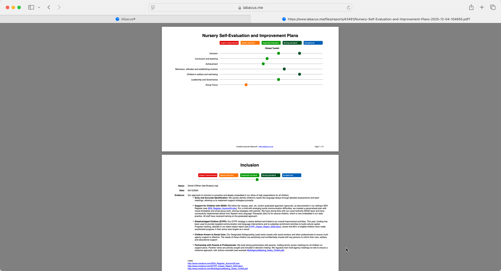The image size is (501, 271).
Task: Click the blue Exceptional label in the Inclusion section
Action: (x=291, y=175)
